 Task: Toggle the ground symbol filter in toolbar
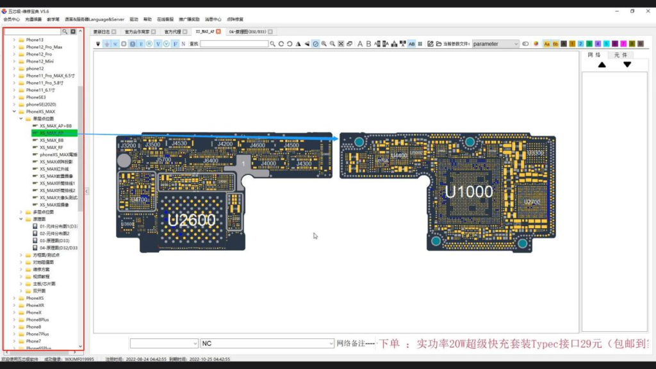(107, 44)
